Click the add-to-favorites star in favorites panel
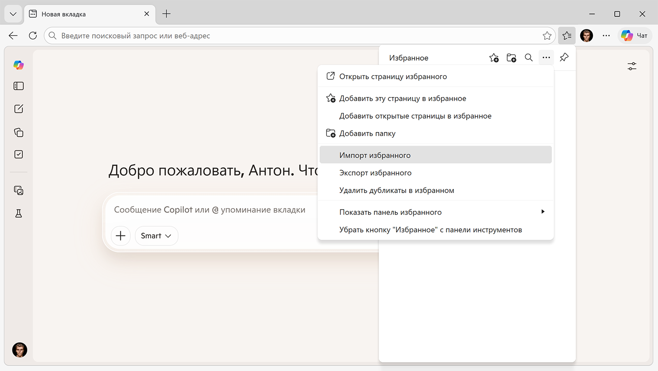The width and height of the screenshot is (658, 371). [x=494, y=57]
